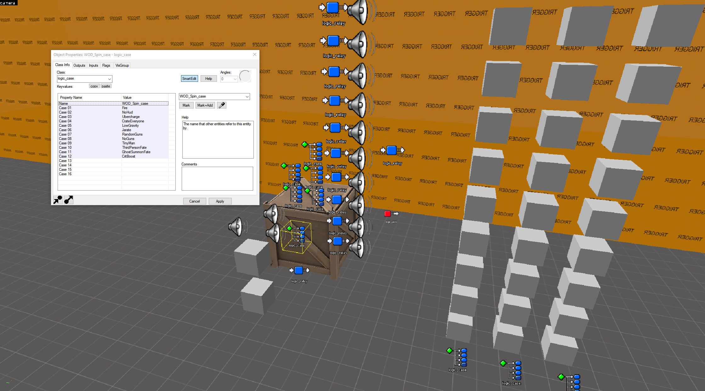Image resolution: width=705 pixels, height=391 pixels.
Task: Select the logic_relay icon below the crate
Action: pyautogui.click(x=299, y=270)
